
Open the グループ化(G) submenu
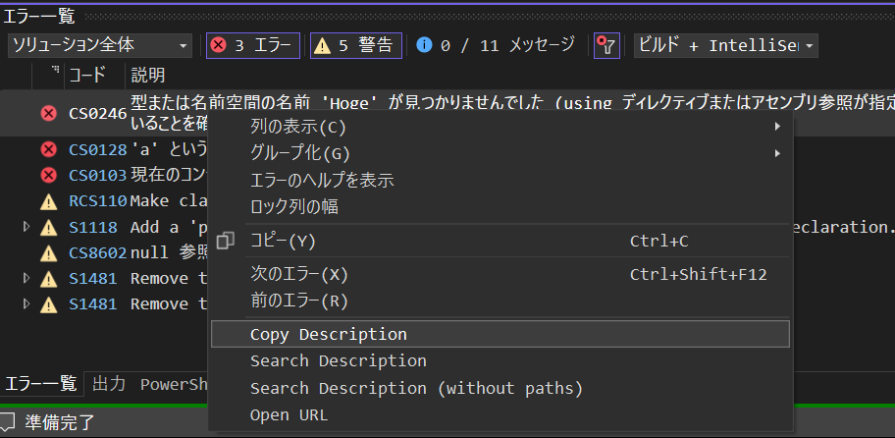pos(500,153)
